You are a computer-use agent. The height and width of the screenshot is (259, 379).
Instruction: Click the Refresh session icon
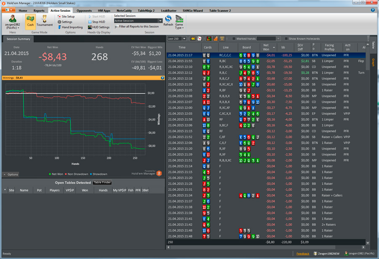click(x=168, y=19)
